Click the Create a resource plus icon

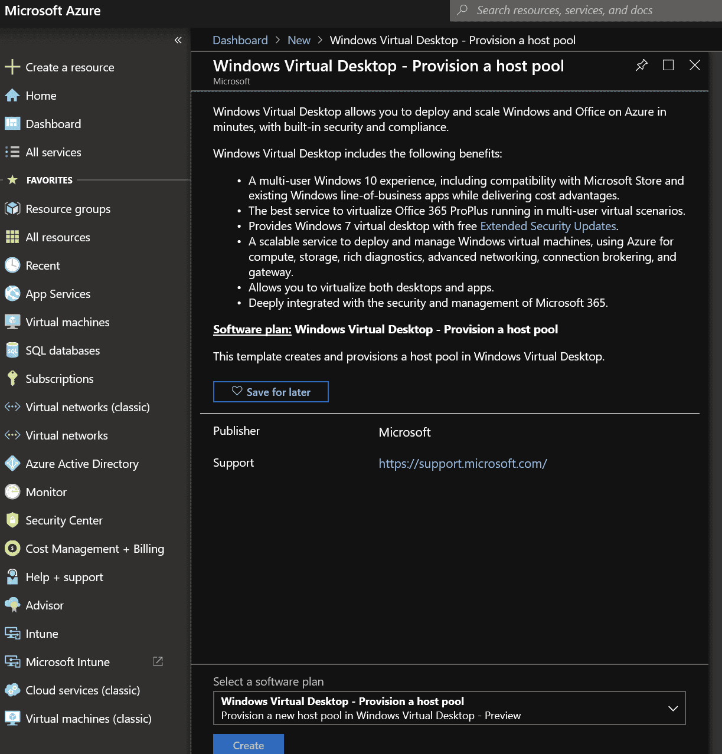click(12, 67)
